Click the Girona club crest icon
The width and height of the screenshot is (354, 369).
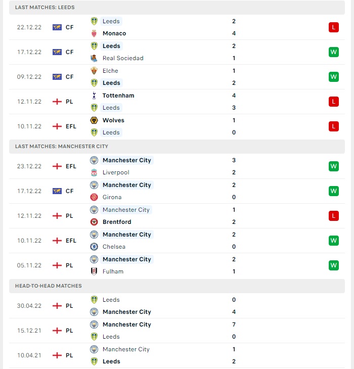tap(94, 197)
